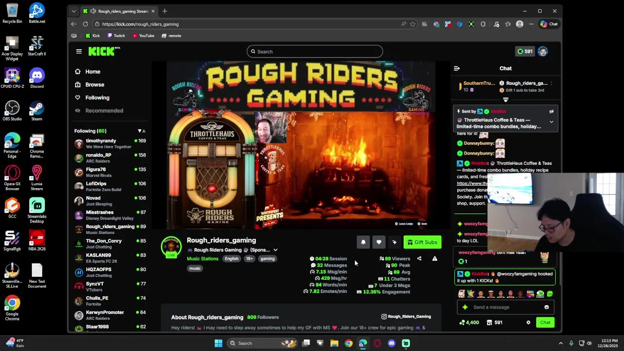Click the Rough_riders_gaming live avatar

(x=171, y=247)
